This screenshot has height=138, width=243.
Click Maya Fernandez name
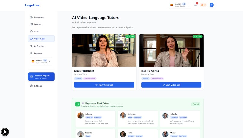(84, 71)
